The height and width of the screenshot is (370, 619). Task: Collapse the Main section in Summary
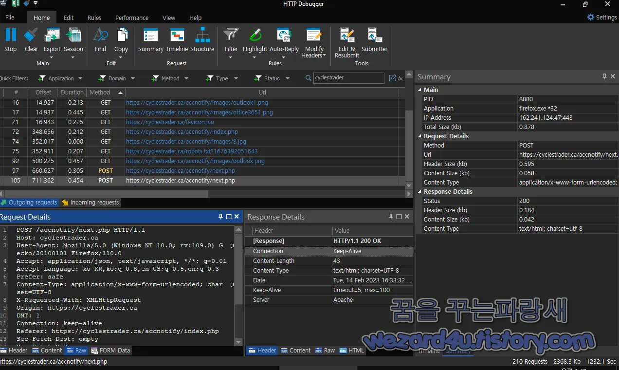click(420, 90)
